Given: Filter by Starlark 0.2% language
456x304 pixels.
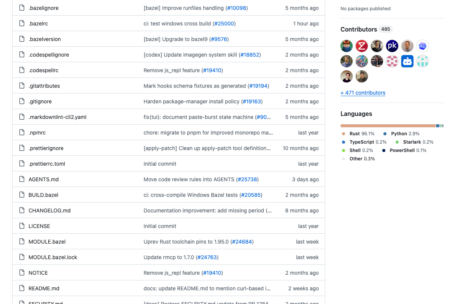Looking at the screenshot, I should (x=414, y=142).
